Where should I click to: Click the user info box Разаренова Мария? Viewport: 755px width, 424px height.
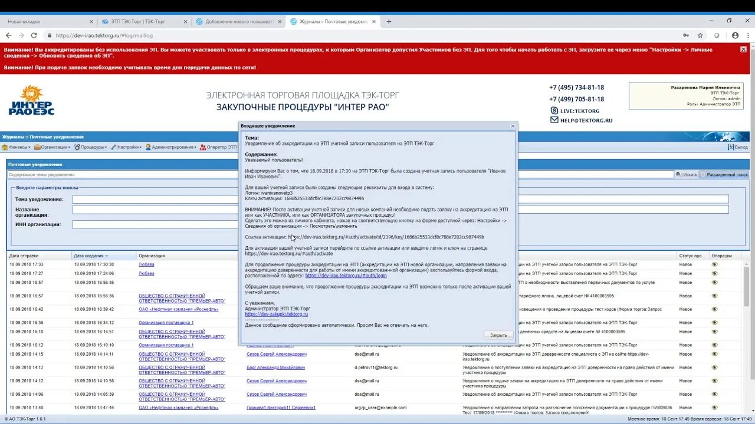coord(686,96)
